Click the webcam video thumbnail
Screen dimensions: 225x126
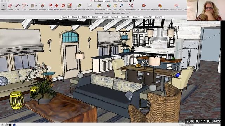206,10
